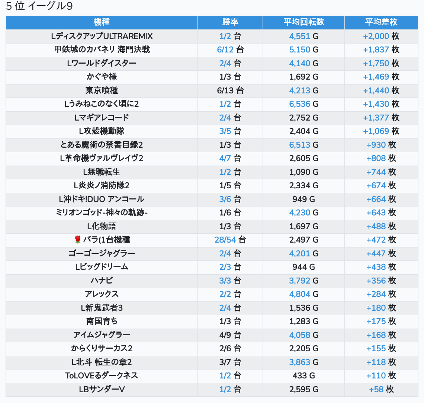424x403 pixels.
Task: Select machine name 南国育ち
Action: [102, 321]
